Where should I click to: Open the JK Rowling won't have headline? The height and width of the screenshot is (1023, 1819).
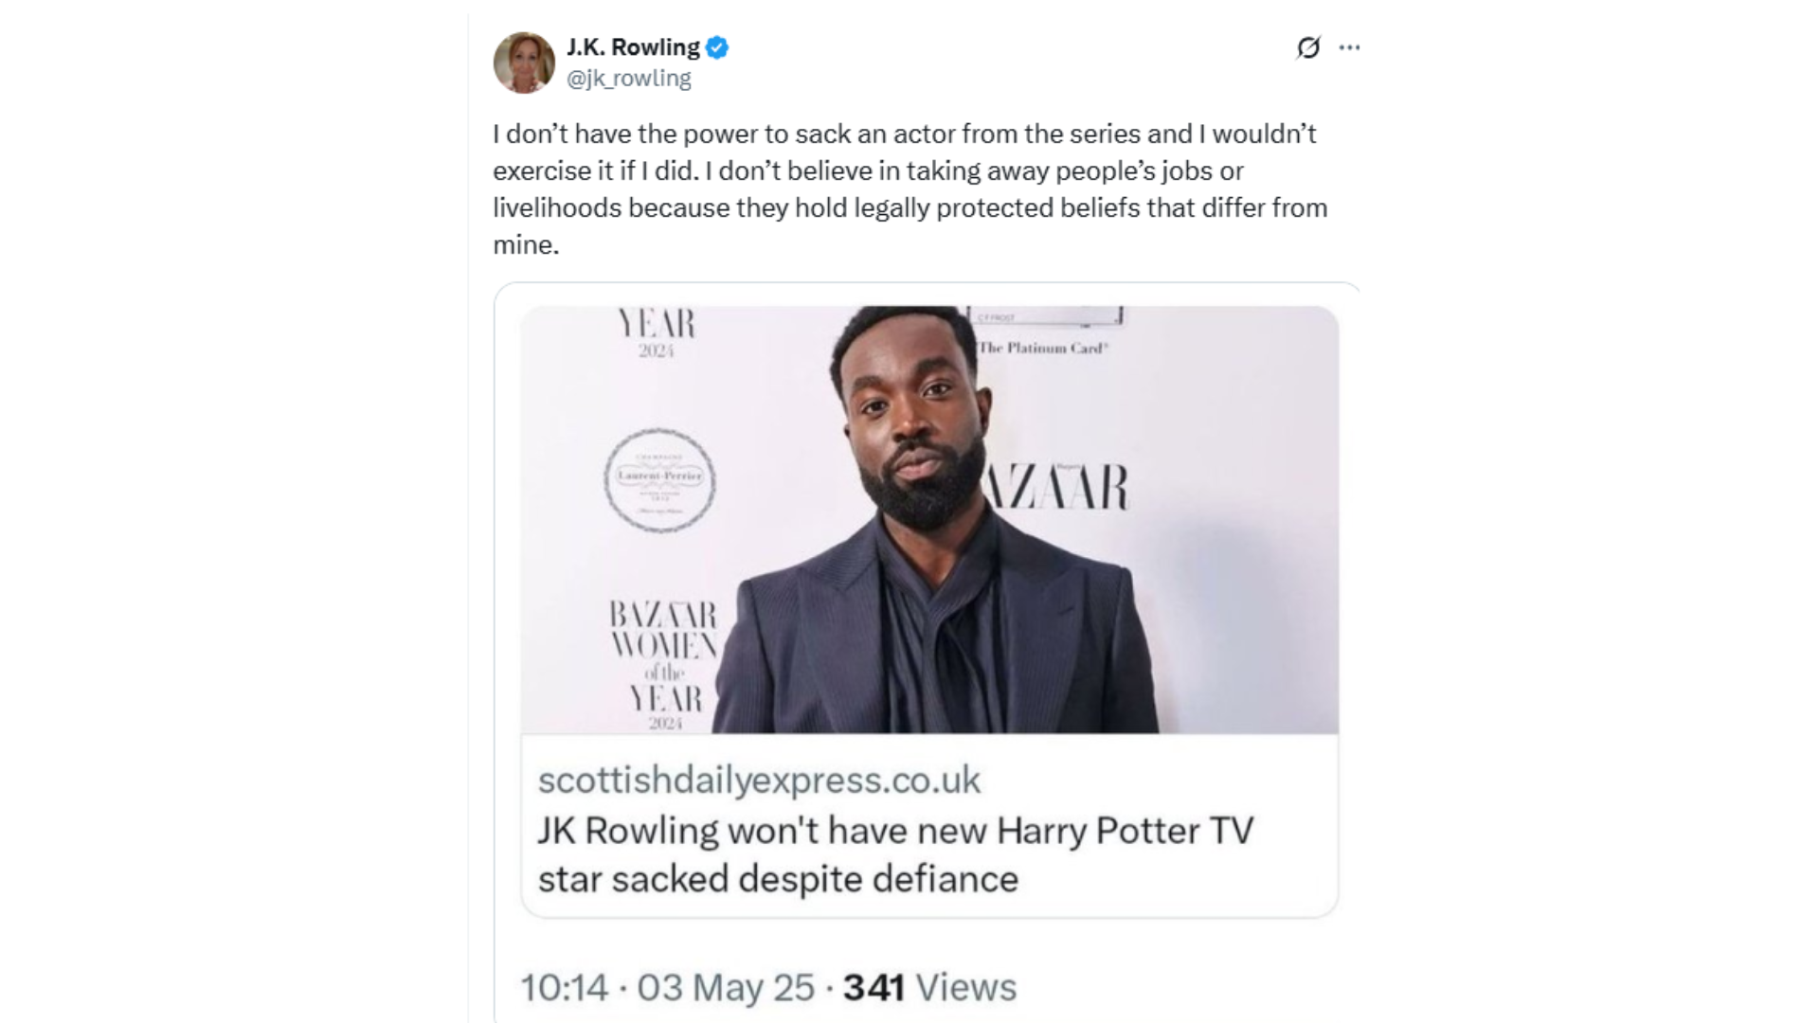pos(895,854)
